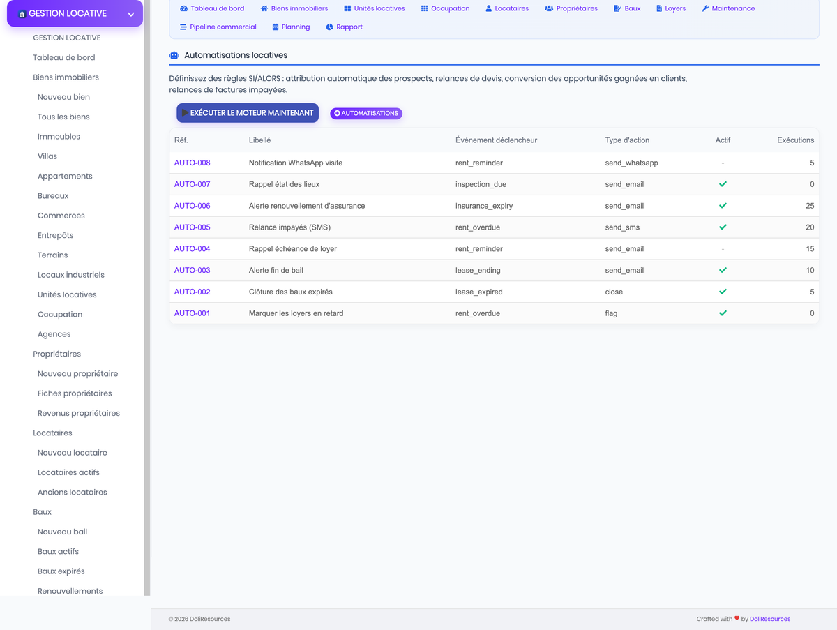Click the speedometer icon next to Tableau de bord
The width and height of the screenshot is (837, 630).
(183, 8)
